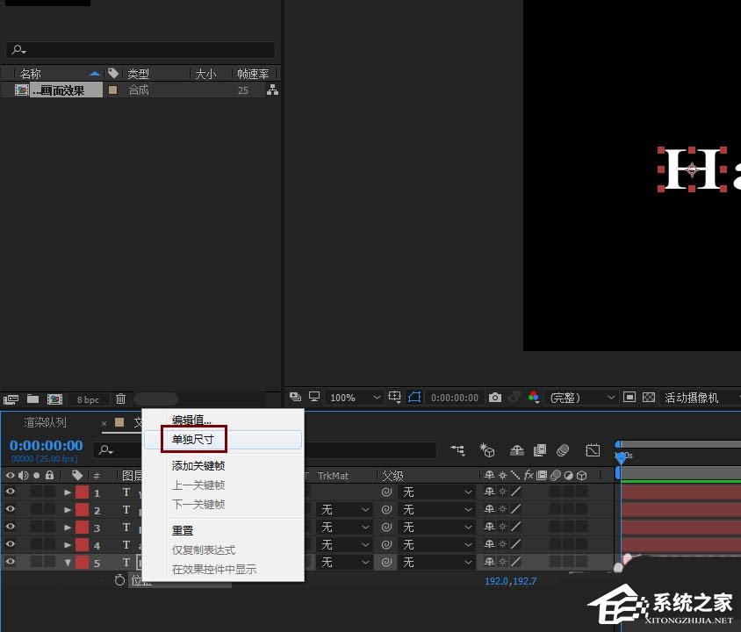741x632 pixels.
Task: Open the Composition Mini-Flowchart
Action: pyautogui.click(x=457, y=450)
